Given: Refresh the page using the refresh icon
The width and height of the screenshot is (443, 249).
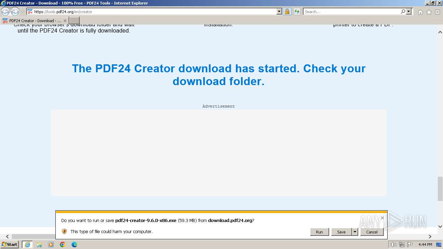Looking at the screenshot, I should [x=297, y=11].
